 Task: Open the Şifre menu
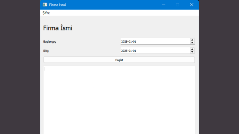[x=46, y=13]
